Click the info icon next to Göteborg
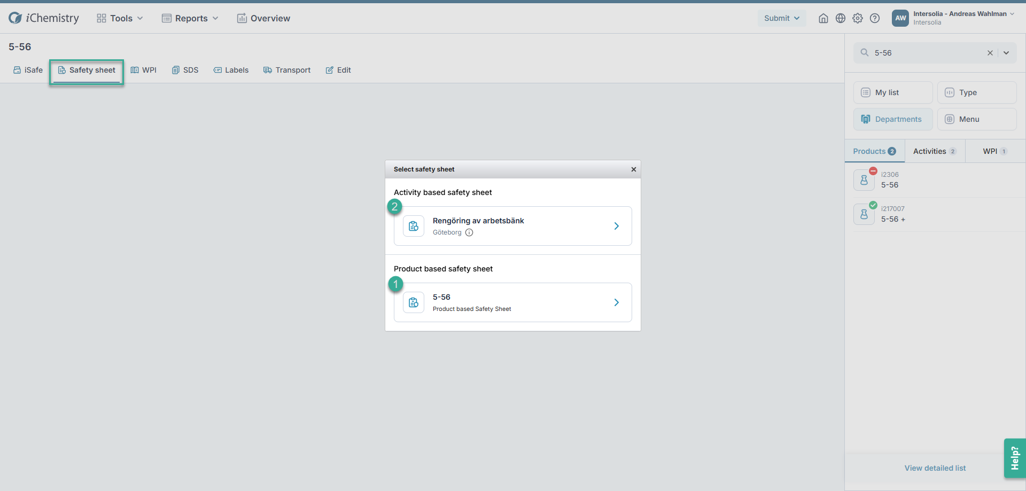This screenshot has width=1026, height=491. pyautogui.click(x=469, y=232)
